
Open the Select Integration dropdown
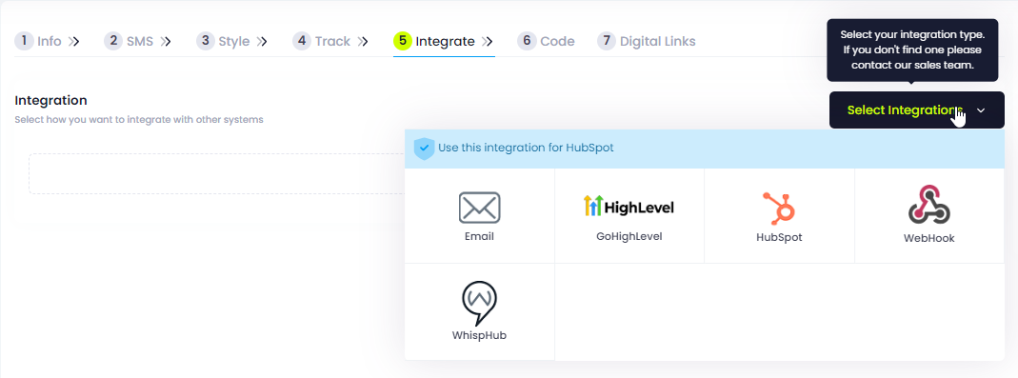917,110
